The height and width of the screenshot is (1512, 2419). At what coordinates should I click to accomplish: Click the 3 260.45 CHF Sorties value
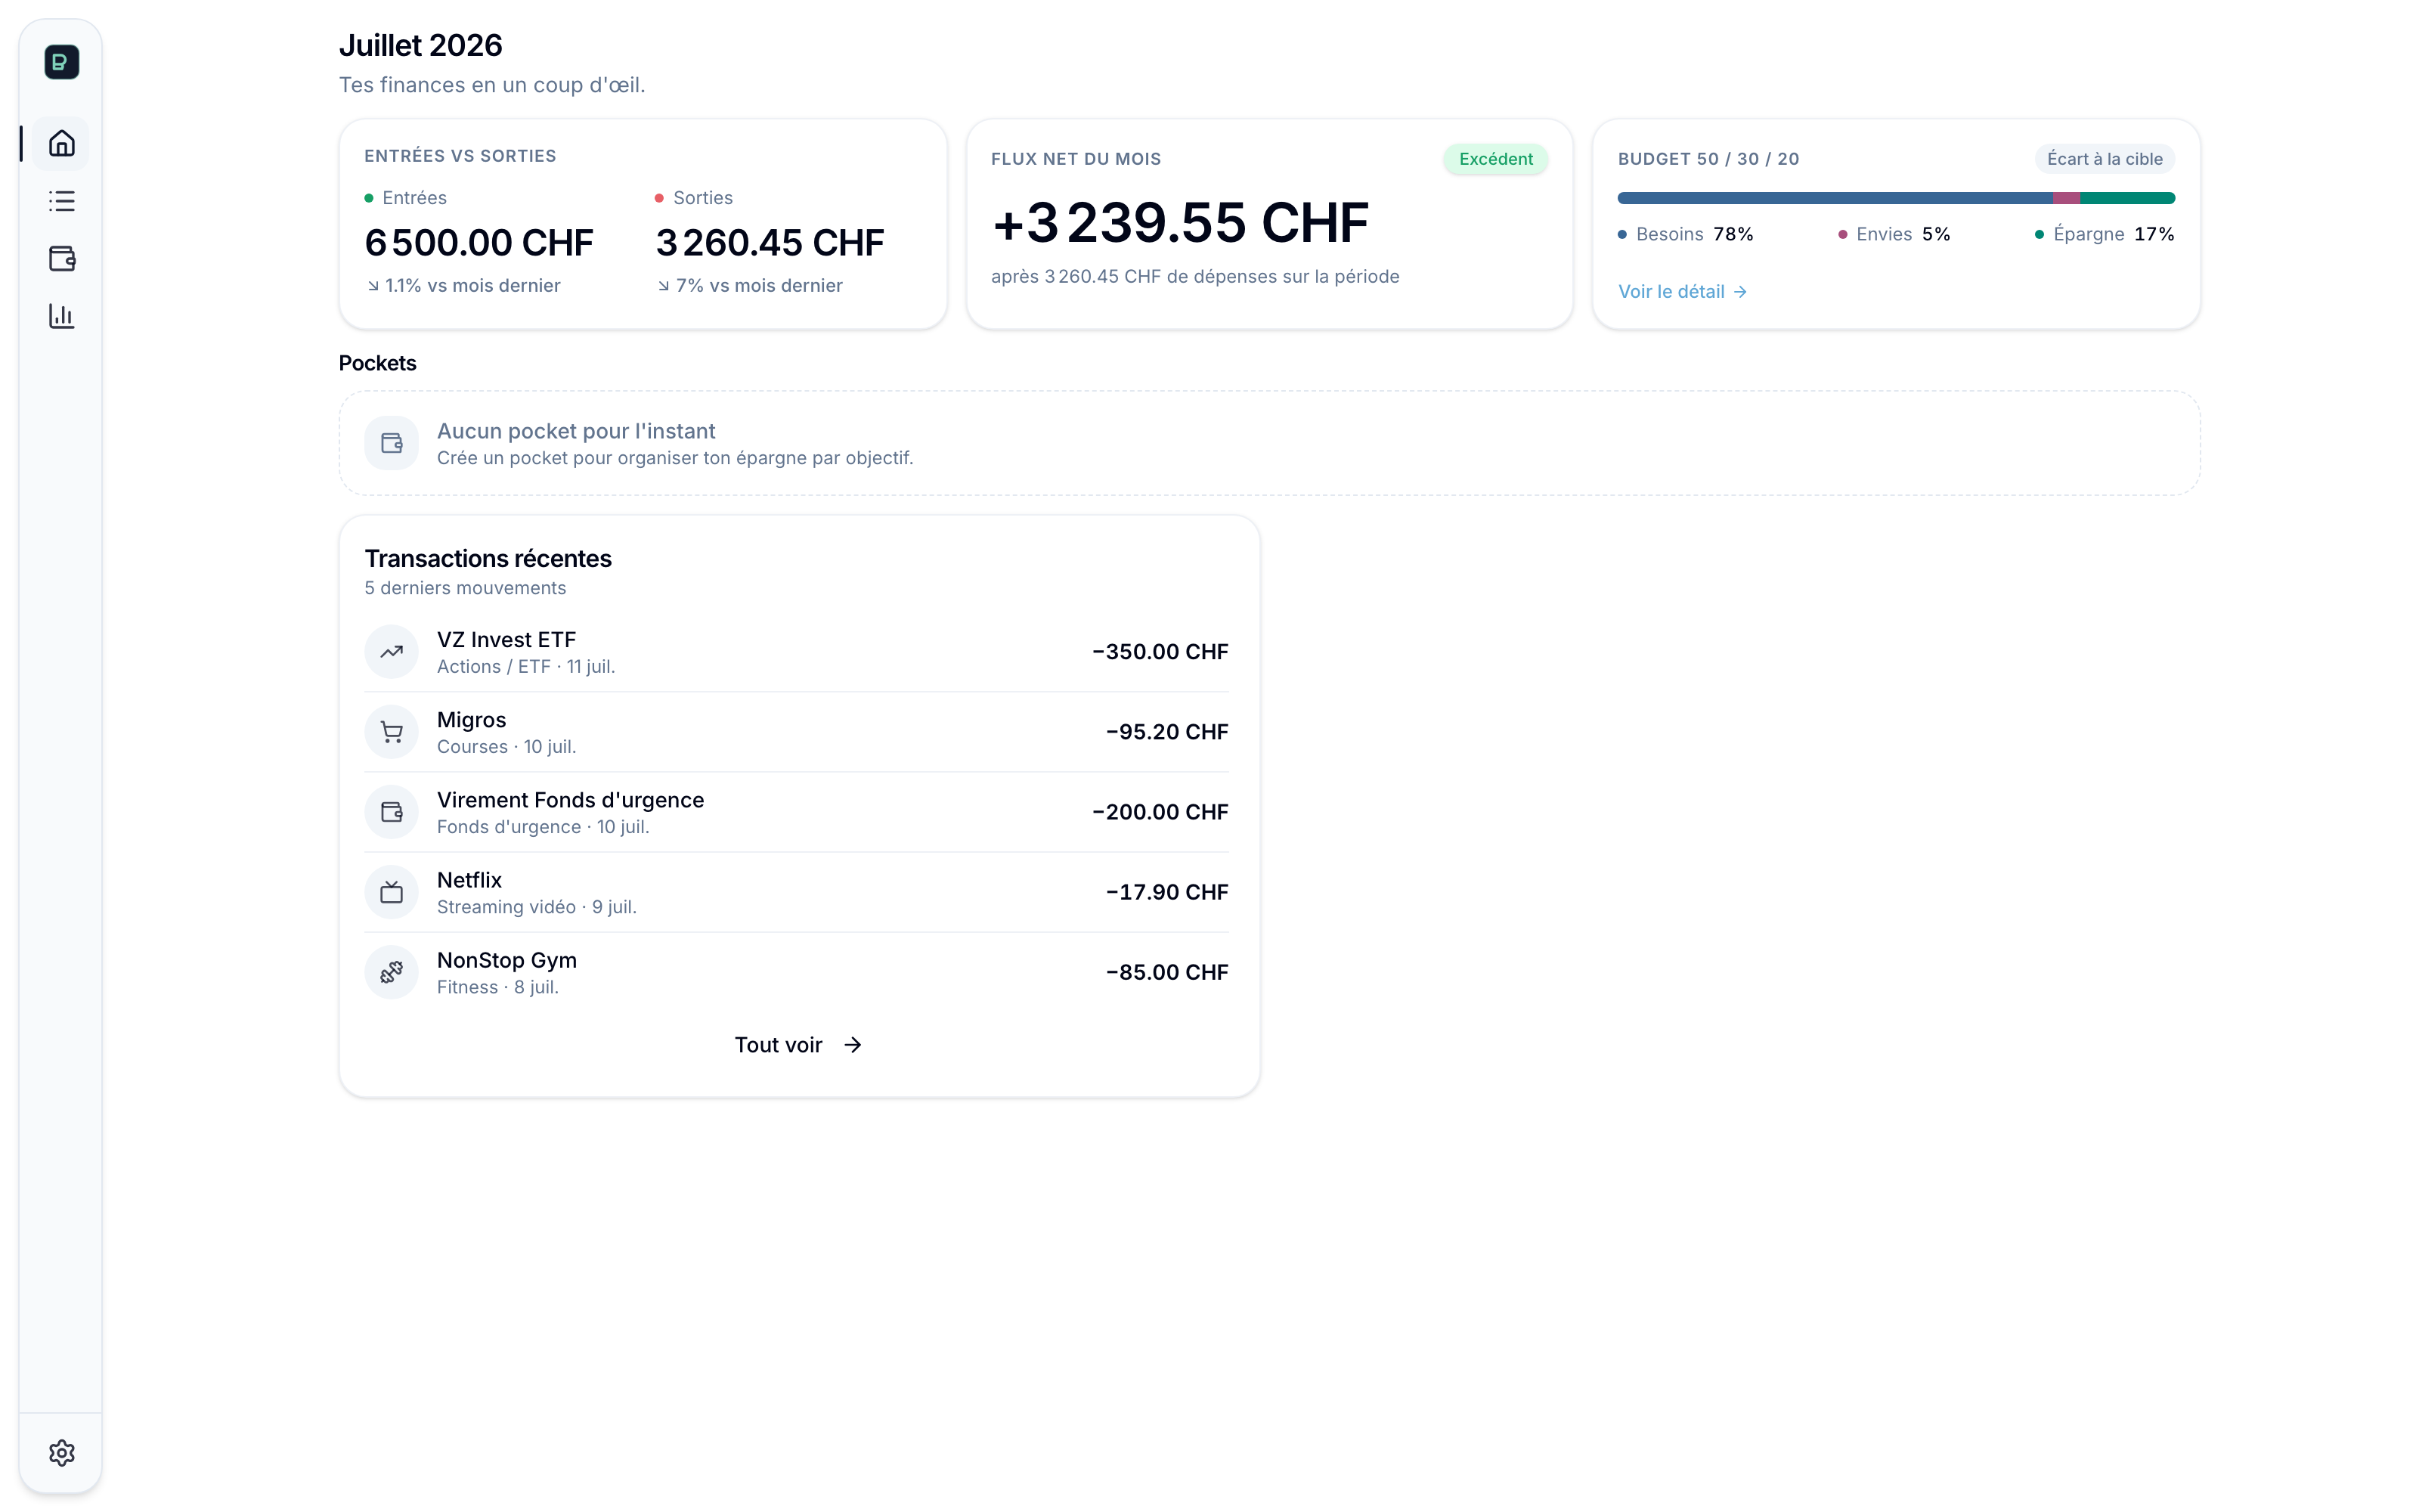tap(770, 243)
